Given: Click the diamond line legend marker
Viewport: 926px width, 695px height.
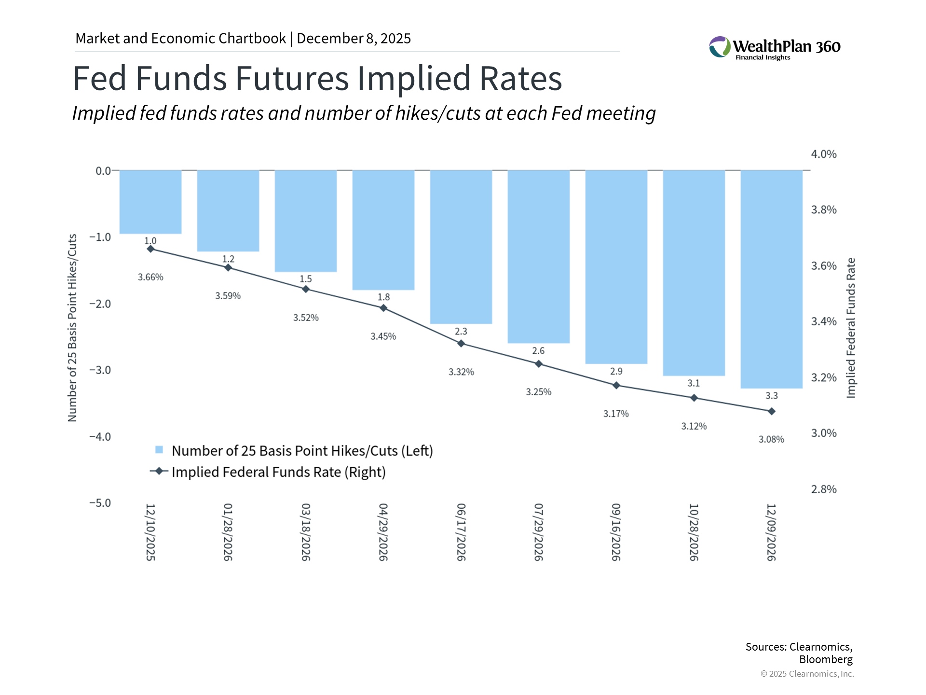Looking at the screenshot, I should tap(159, 471).
